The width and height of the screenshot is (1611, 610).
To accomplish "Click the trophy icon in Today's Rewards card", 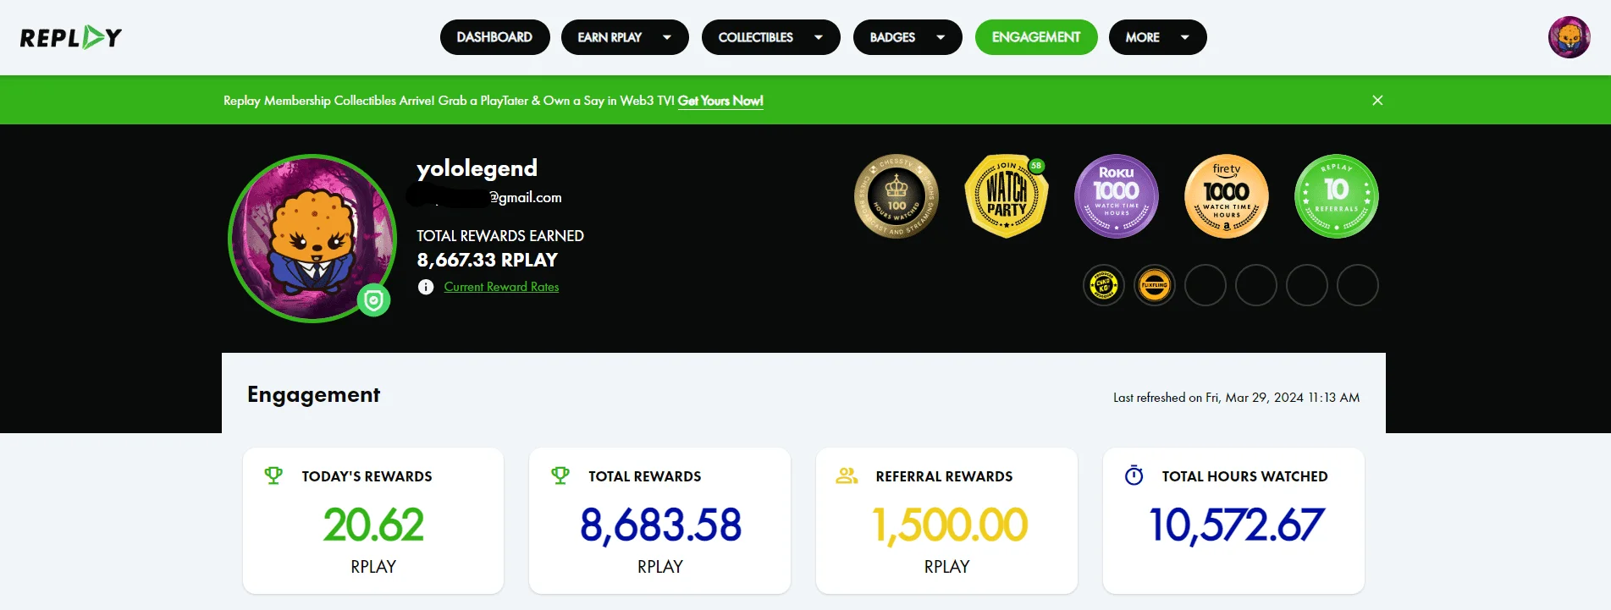I will pos(273,475).
